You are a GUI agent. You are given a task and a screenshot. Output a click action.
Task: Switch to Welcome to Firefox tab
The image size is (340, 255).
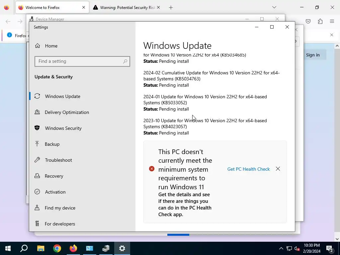tap(52, 7)
